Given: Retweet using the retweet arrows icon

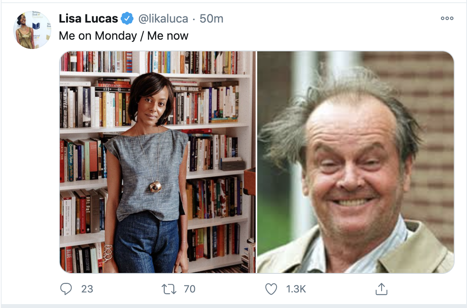Looking at the screenshot, I should (x=169, y=289).
